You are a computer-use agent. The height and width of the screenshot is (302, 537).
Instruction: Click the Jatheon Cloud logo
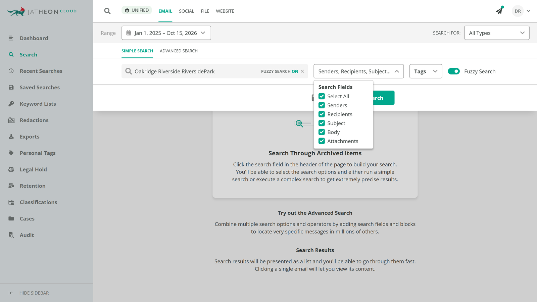click(x=42, y=12)
